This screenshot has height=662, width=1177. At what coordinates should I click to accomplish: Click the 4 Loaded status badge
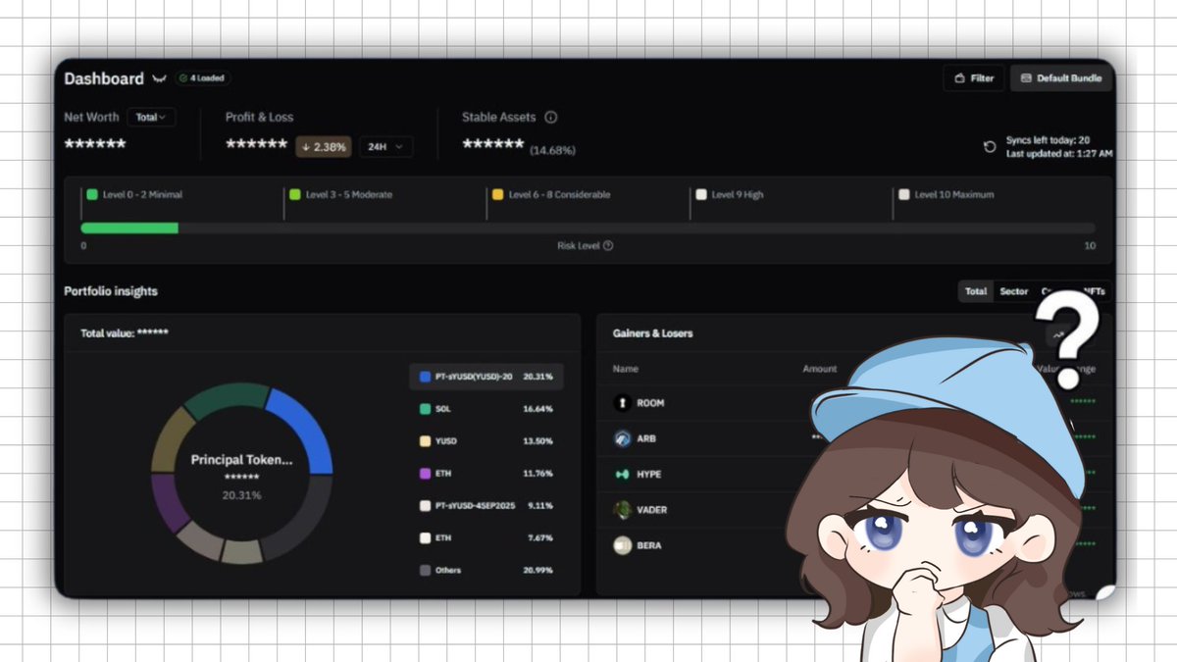pos(204,78)
